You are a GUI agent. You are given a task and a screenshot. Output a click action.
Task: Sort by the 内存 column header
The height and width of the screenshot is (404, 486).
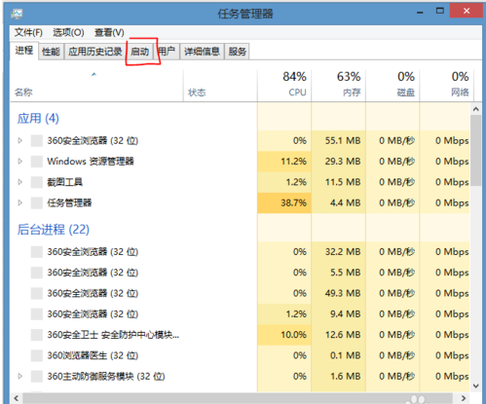(339, 85)
